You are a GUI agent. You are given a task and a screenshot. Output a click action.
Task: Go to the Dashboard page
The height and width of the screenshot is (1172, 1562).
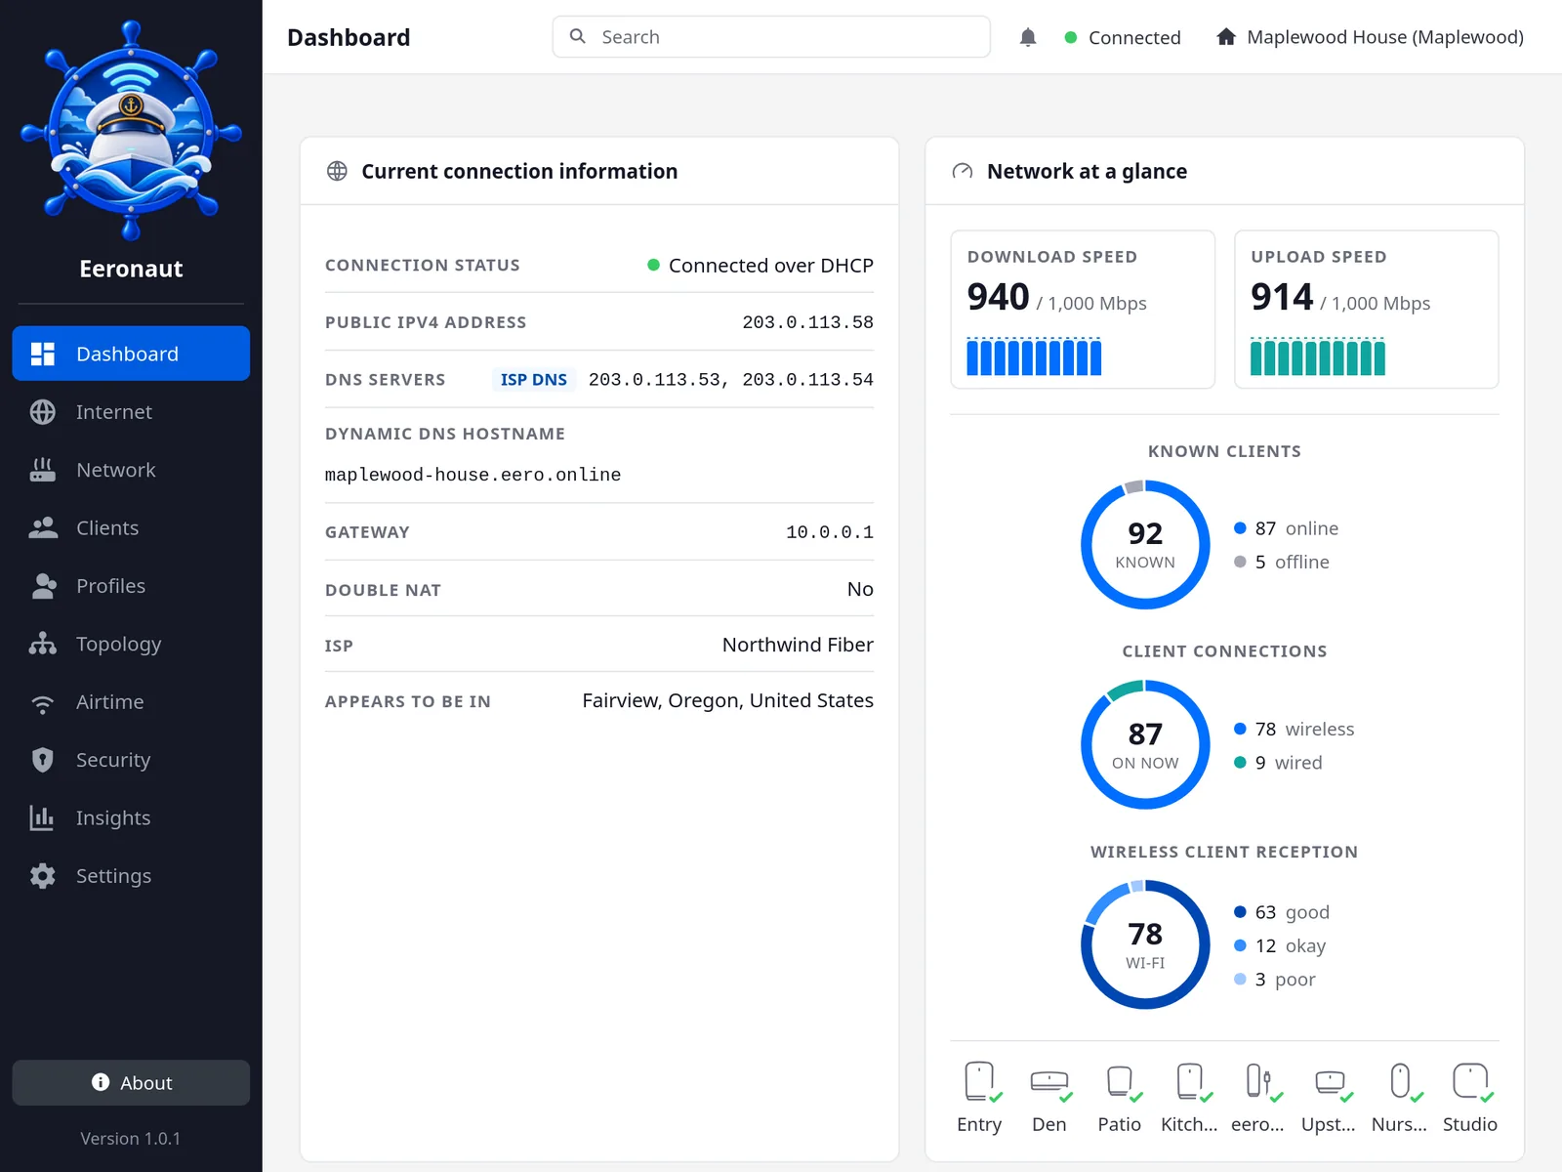click(x=131, y=354)
